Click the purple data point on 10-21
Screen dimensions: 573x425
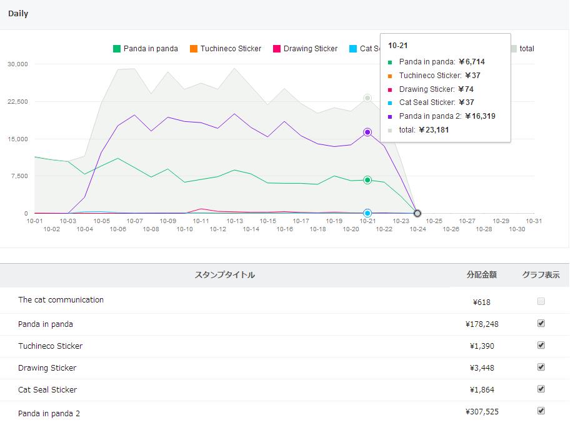point(367,132)
